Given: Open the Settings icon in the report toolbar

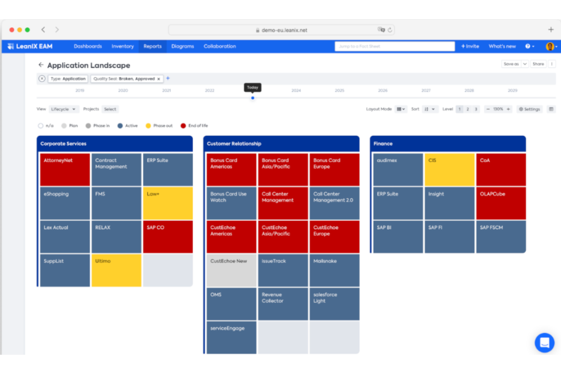Looking at the screenshot, I should point(529,109).
